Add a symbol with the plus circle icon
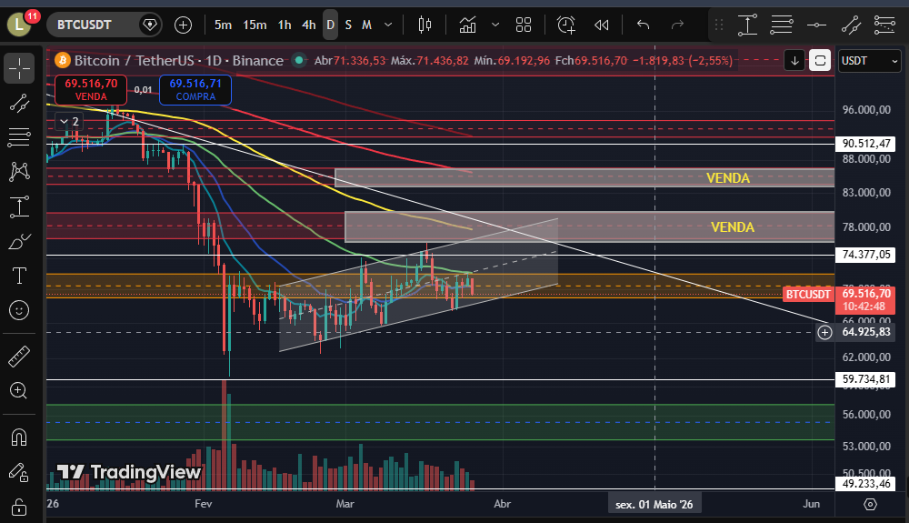This screenshot has height=523, width=909. [x=184, y=25]
